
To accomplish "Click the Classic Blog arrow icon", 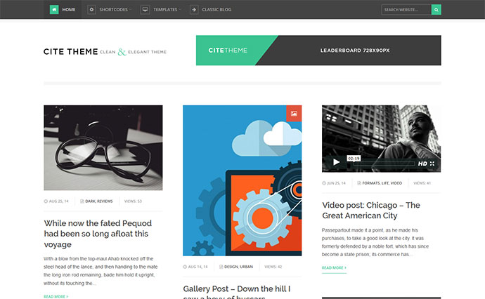I will point(194,10).
